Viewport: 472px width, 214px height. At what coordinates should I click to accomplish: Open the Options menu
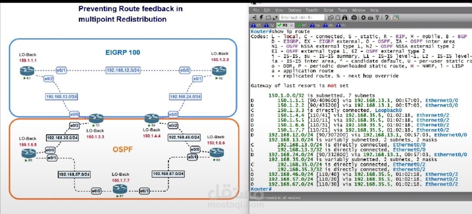coord(295,10)
